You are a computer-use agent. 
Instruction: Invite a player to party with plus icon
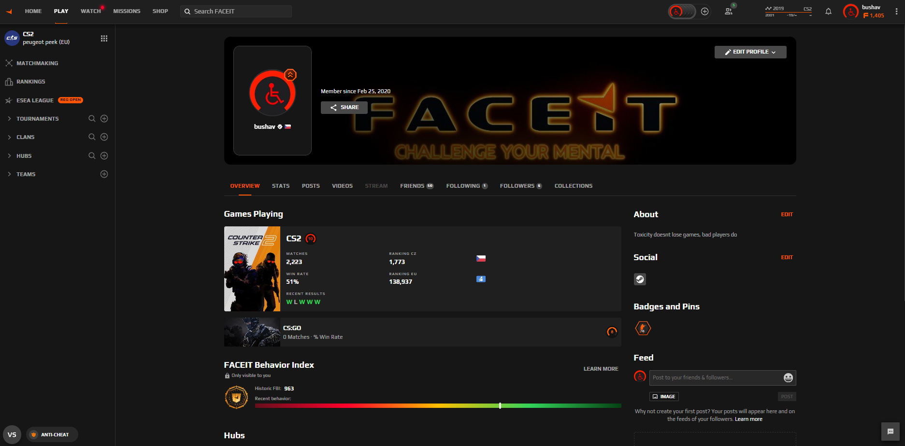click(x=705, y=11)
